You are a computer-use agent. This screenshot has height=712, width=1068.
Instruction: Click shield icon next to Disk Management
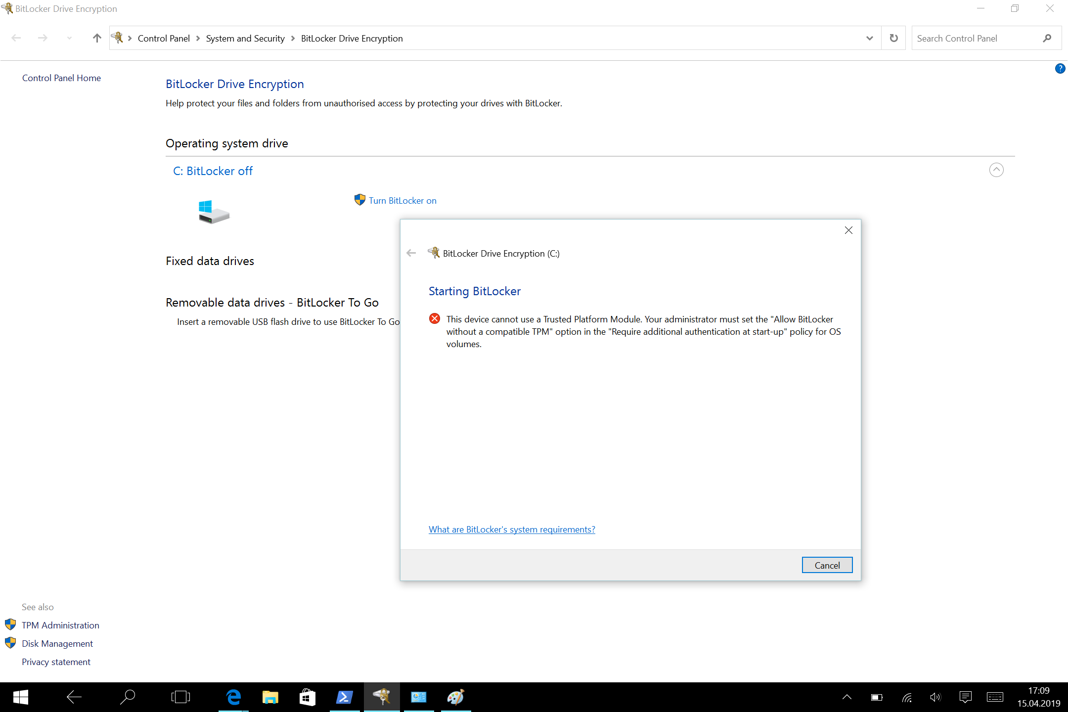coord(10,643)
